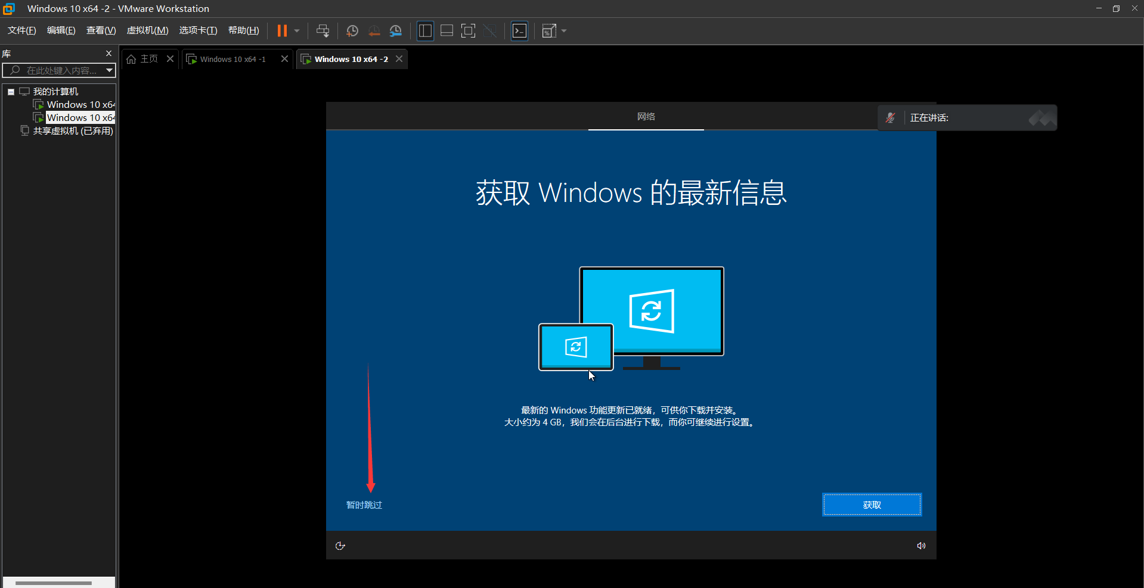
Task: Select the first Windows 10 x64 VM entry
Action: coord(81,104)
